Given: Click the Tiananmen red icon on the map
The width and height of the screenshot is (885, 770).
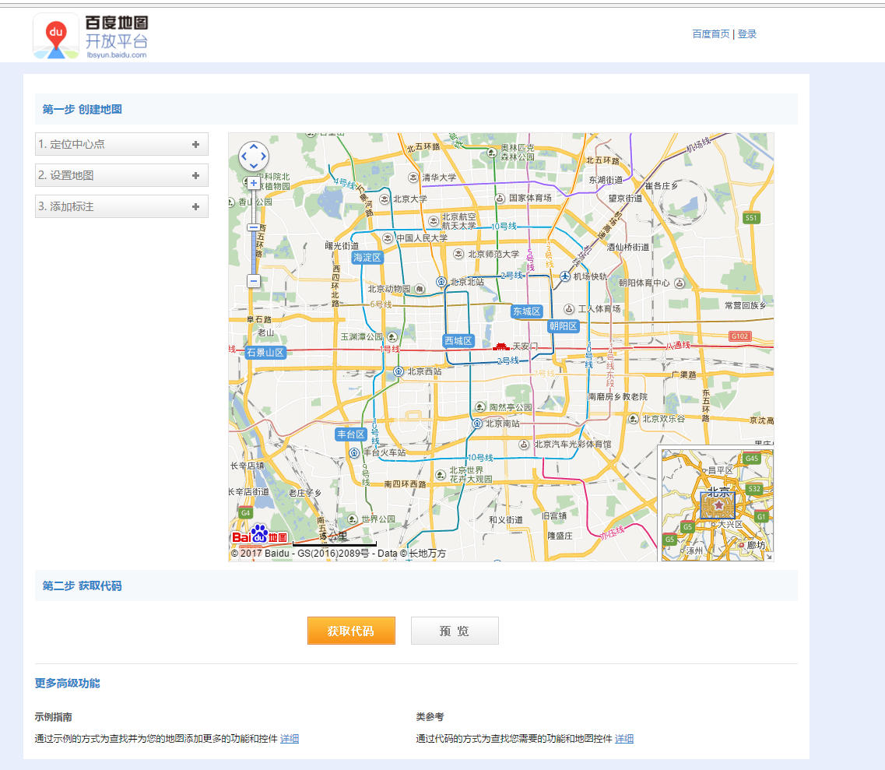Looking at the screenshot, I should coord(500,346).
